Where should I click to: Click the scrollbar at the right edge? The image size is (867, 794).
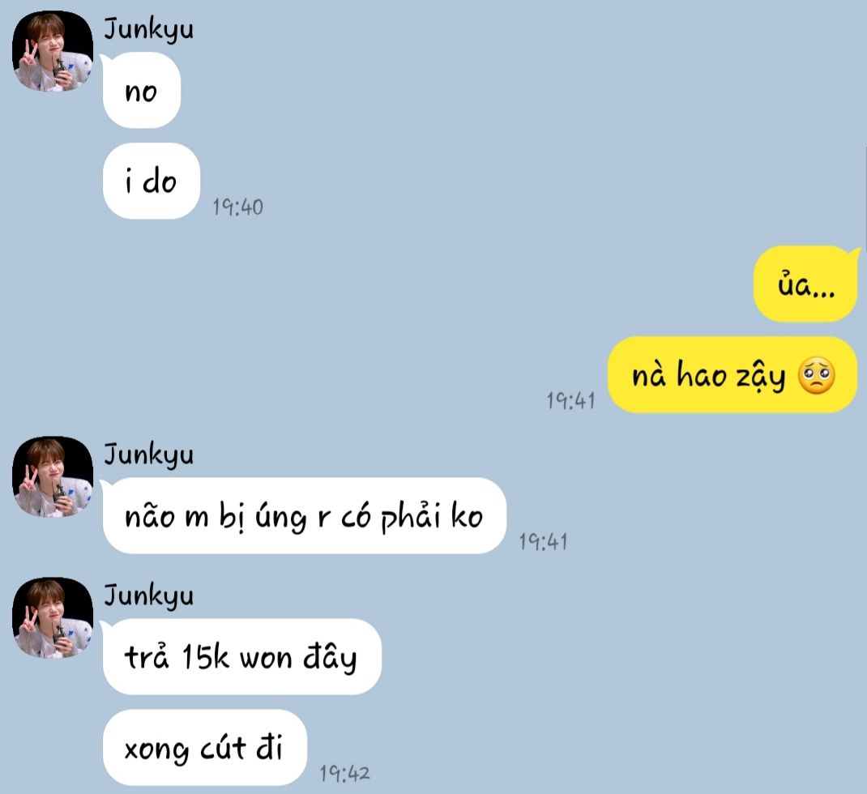pyautogui.click(x=865, y=199)
